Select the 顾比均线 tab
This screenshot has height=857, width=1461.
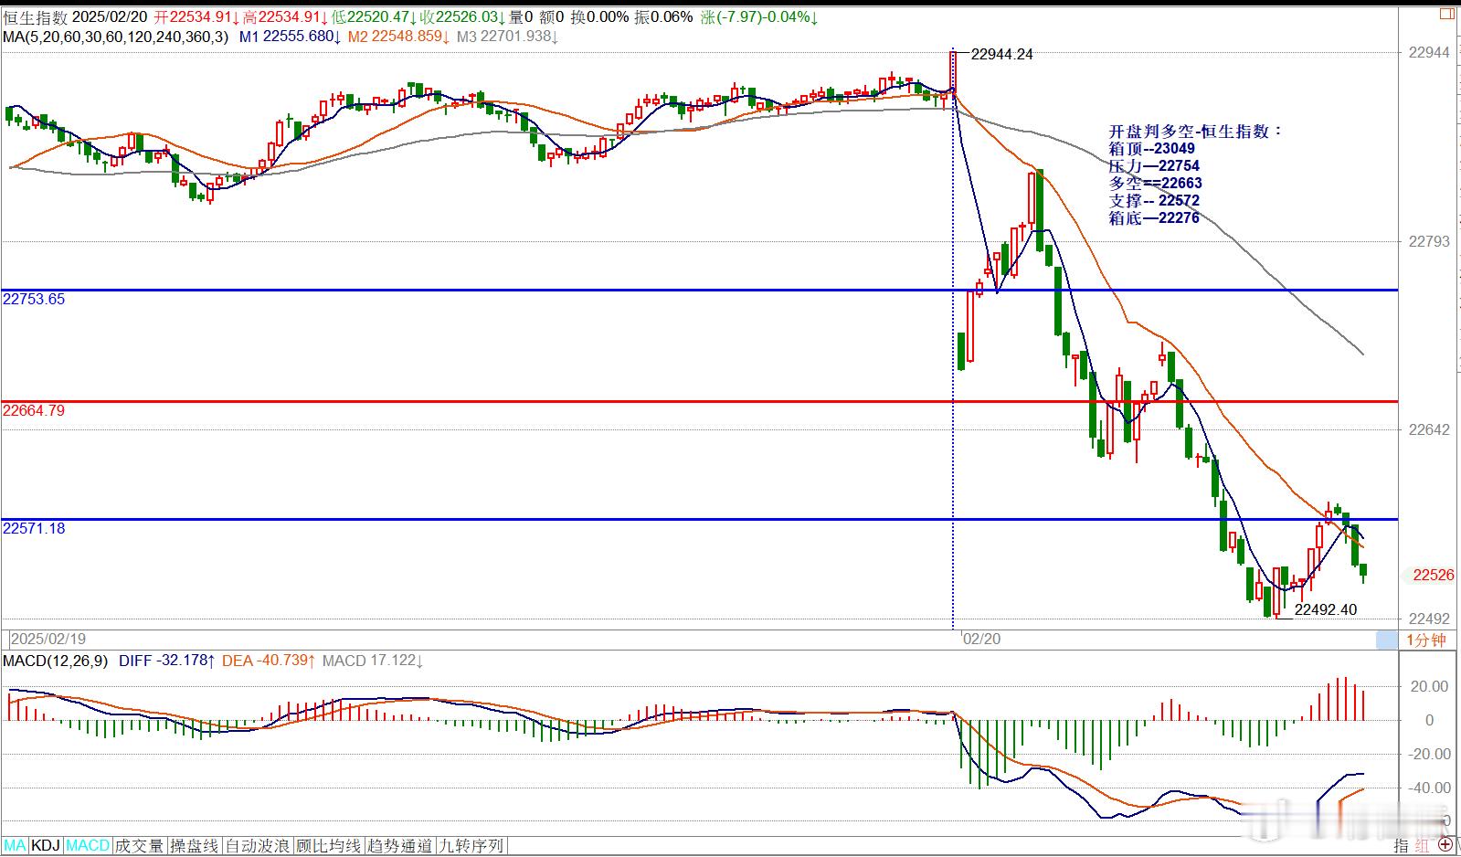[x=329, y=846]
